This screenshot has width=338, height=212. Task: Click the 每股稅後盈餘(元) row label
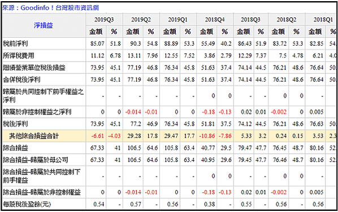pyautogui.click(x=27, y=204)
